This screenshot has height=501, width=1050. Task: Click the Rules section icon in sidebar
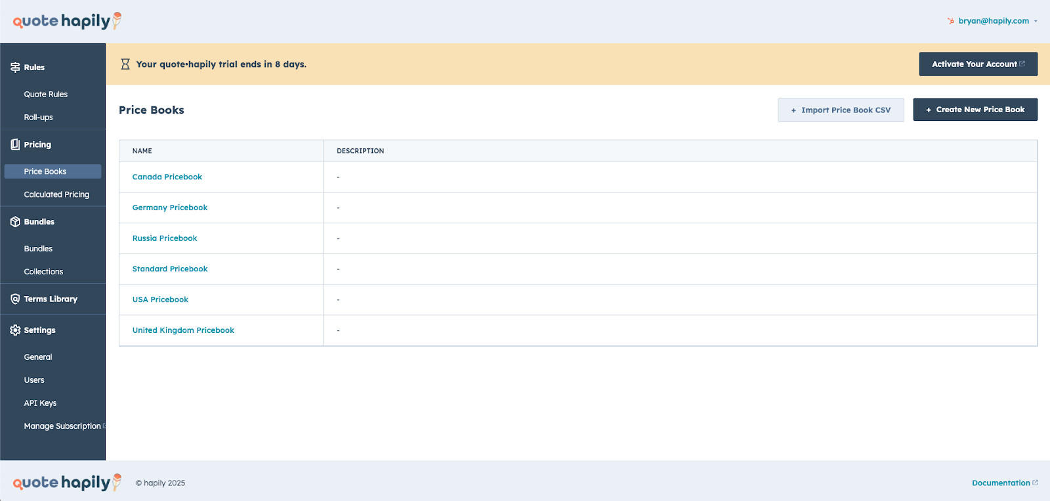click(15, 68)
